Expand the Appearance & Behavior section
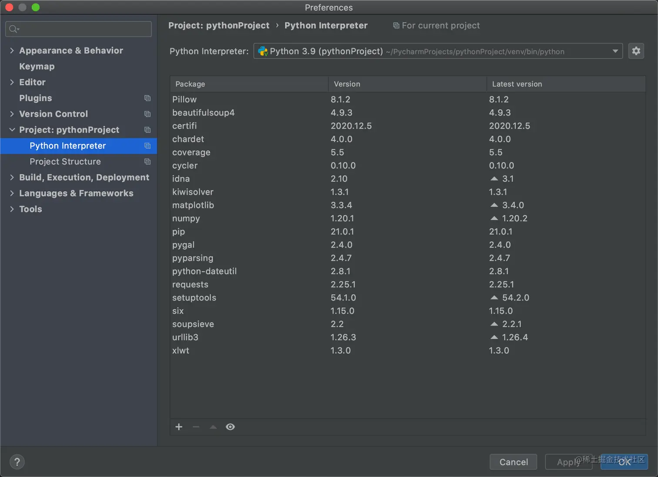The height and width of the screenshot is (477, 658). [x=12, y=51]
